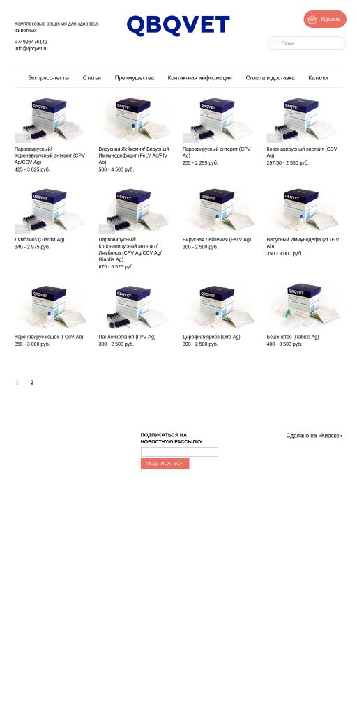This screenshot has height=714, width=357.
Task: Open the Корзина cart basket icon
Action: tap(312, 19)
